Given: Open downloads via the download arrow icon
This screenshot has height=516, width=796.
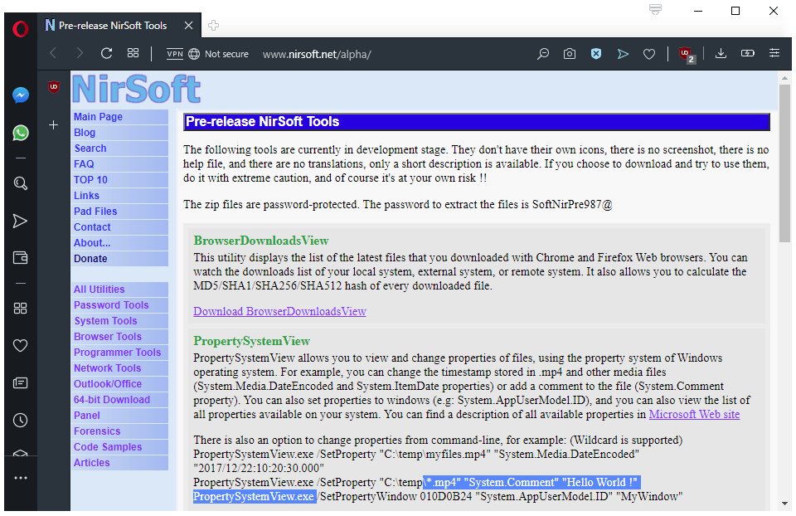Looking at the screenshot, I should pos(721,53).
